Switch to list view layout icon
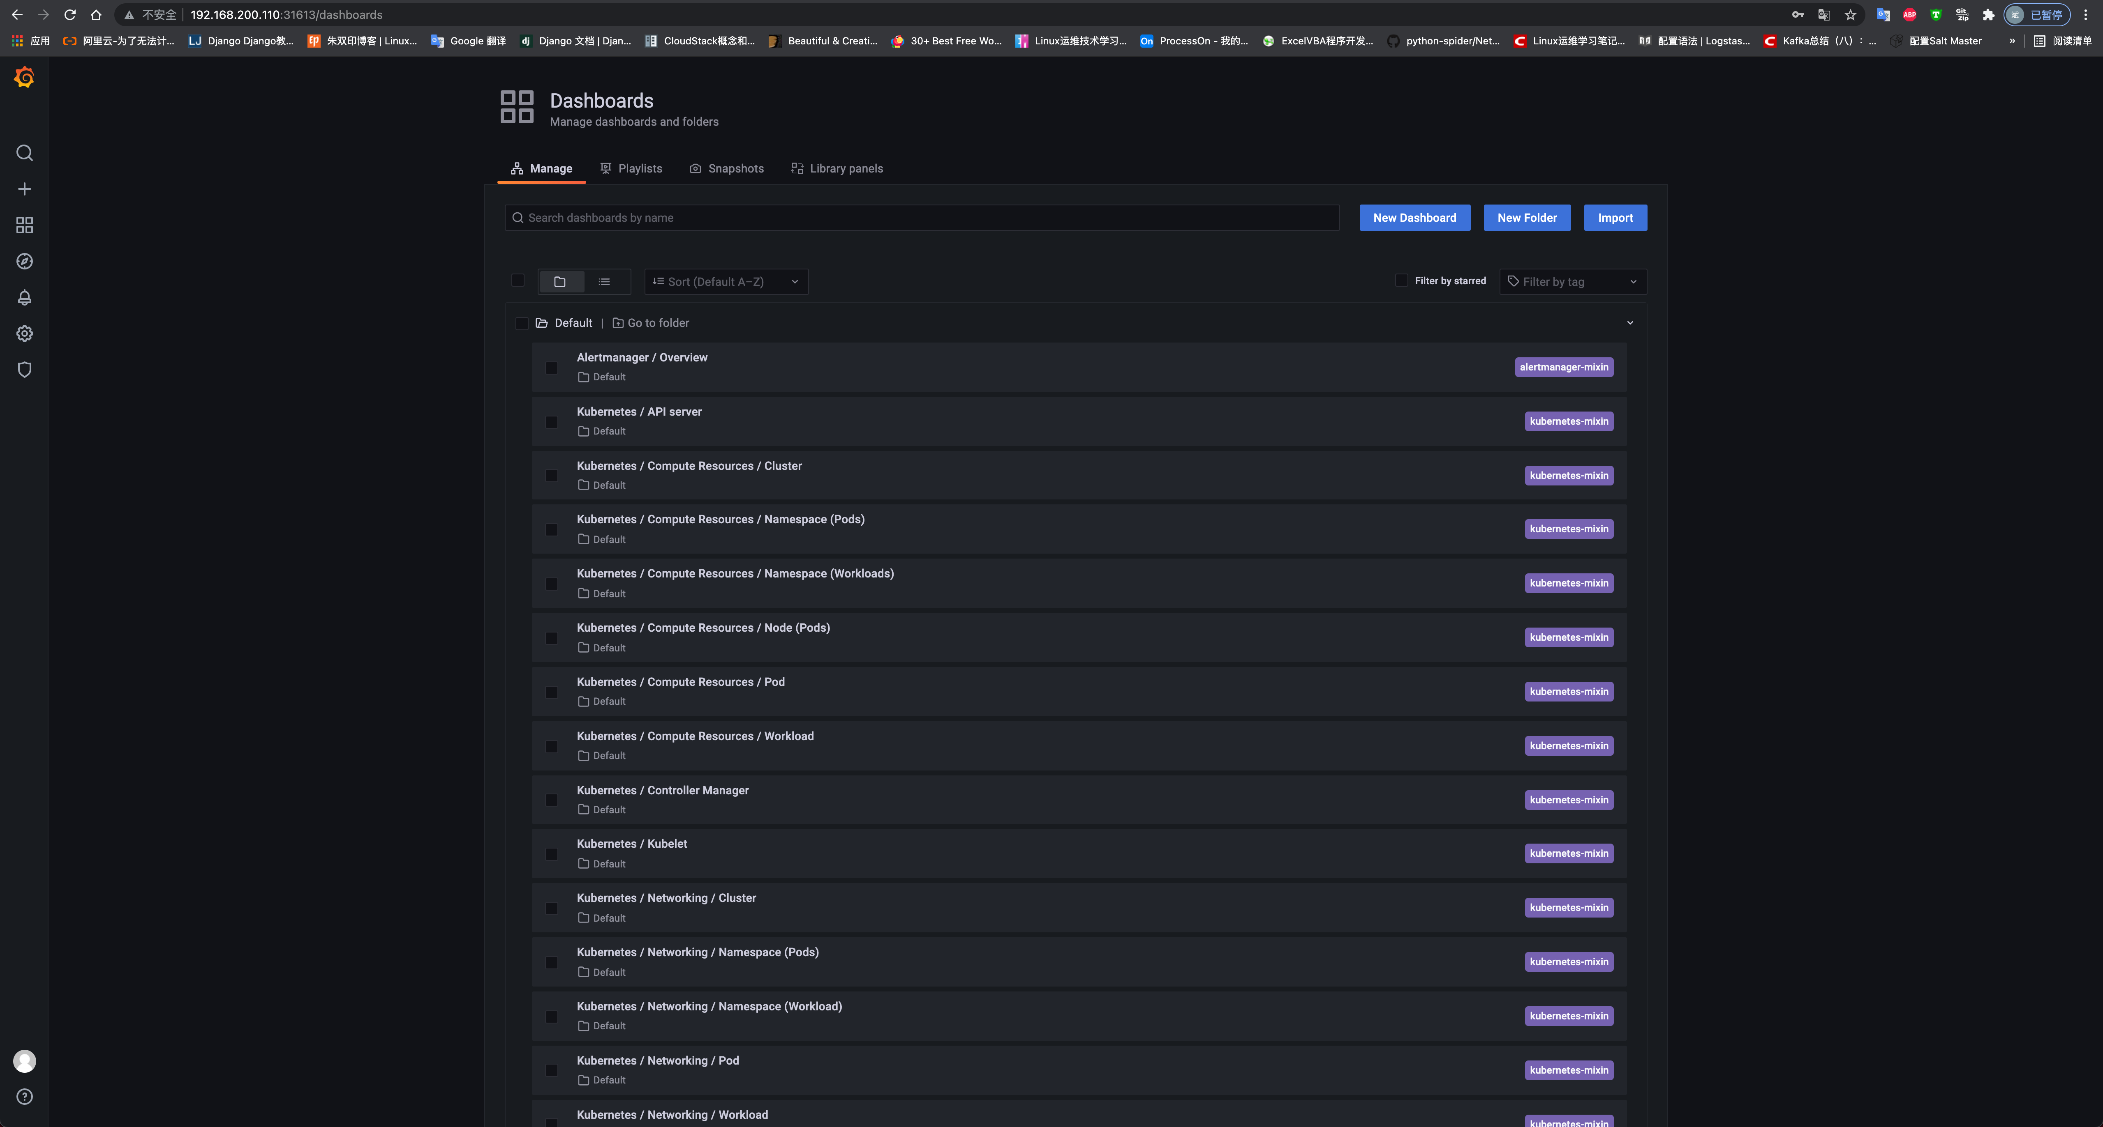 point(604,281)
